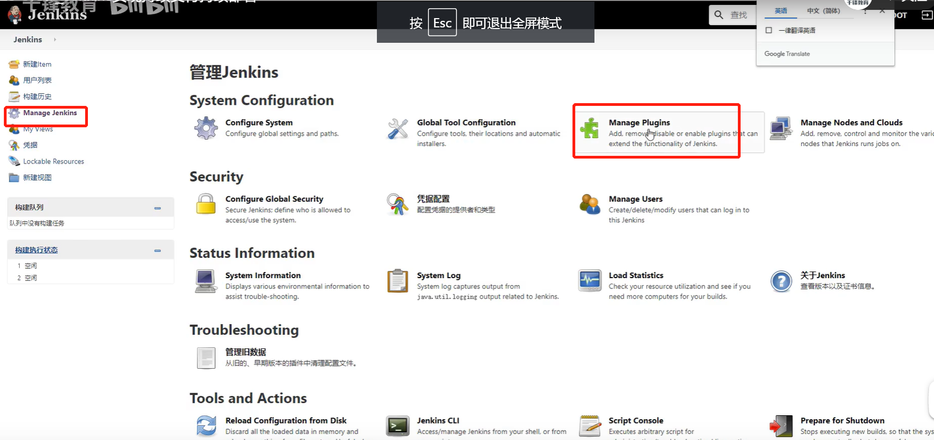Click the Reload Configuration from Disk icon
The image size is (934, 440).
click(x=207, y=426)
